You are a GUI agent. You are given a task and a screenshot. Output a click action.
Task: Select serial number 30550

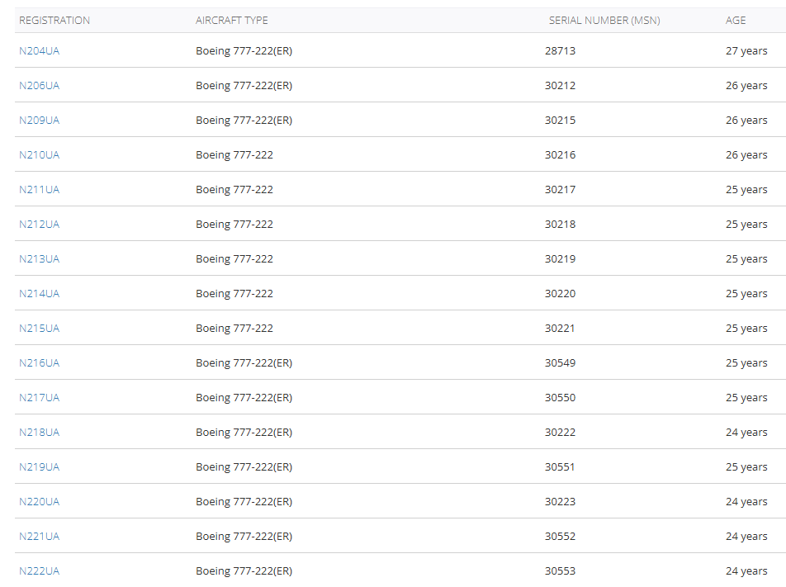click(x=560, y=397)
